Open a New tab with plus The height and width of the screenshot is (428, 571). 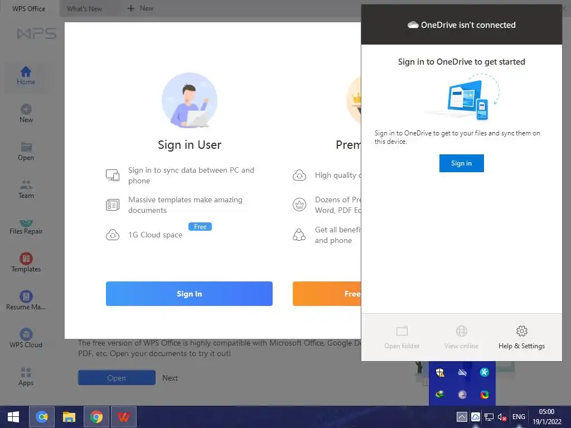(140, 8)
